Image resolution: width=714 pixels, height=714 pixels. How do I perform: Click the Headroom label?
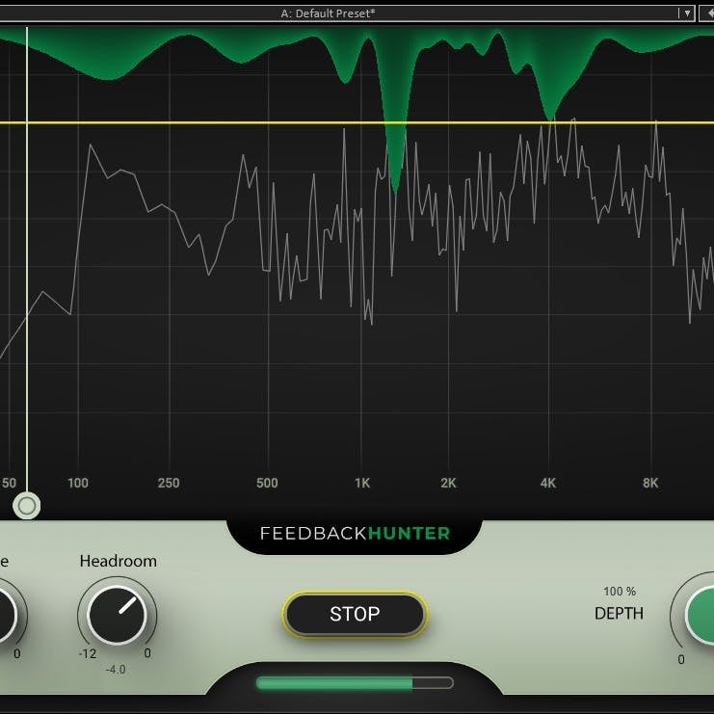click(x=118, y=561)
